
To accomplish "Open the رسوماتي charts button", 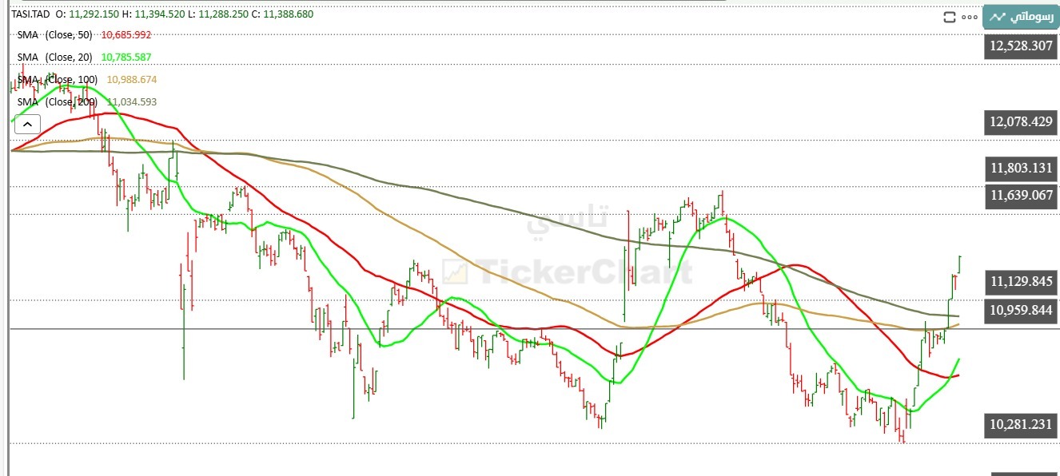I will [1021, 17].
